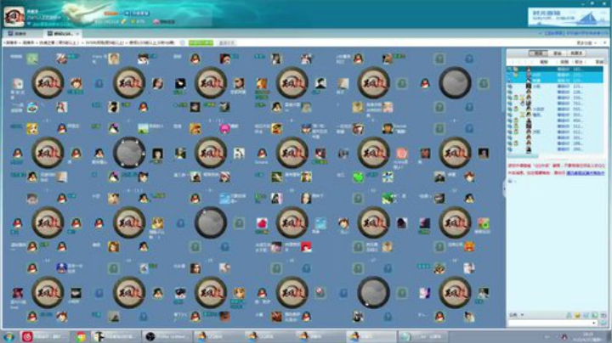The height and width of the screenshot is (343, 612).
Task: Expand the chat input history dropdown arrow
Action: [594, 323]
